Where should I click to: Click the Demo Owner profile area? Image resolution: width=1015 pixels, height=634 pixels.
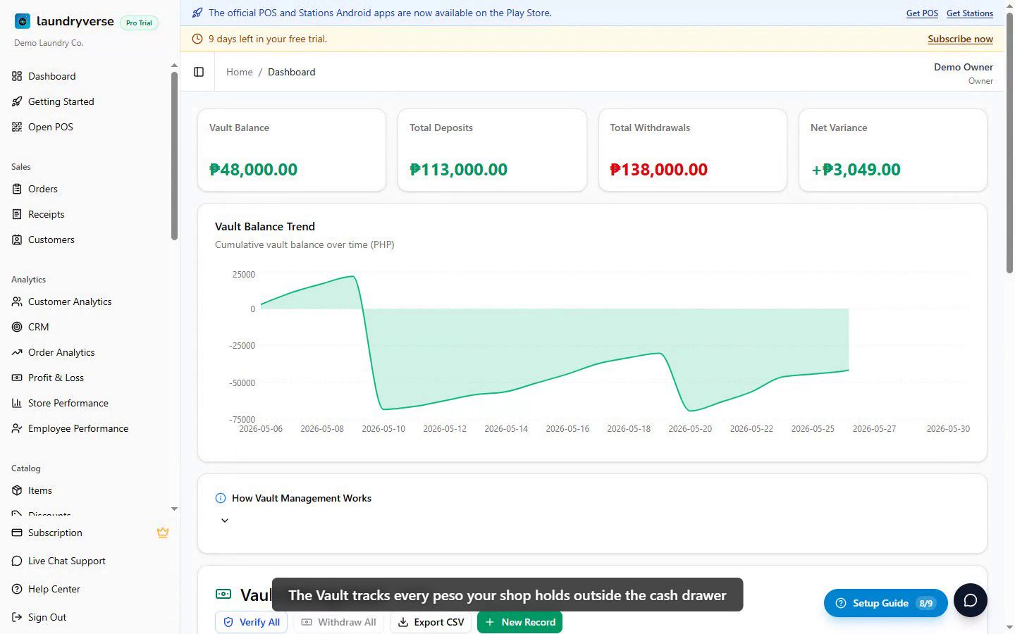pos(963,73)
